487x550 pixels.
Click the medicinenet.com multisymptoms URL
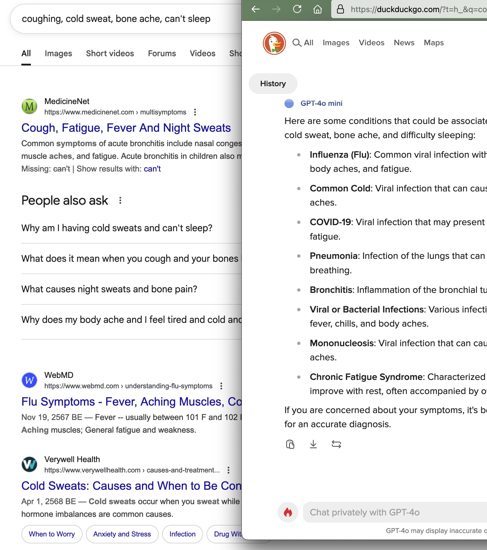[115, 112]
